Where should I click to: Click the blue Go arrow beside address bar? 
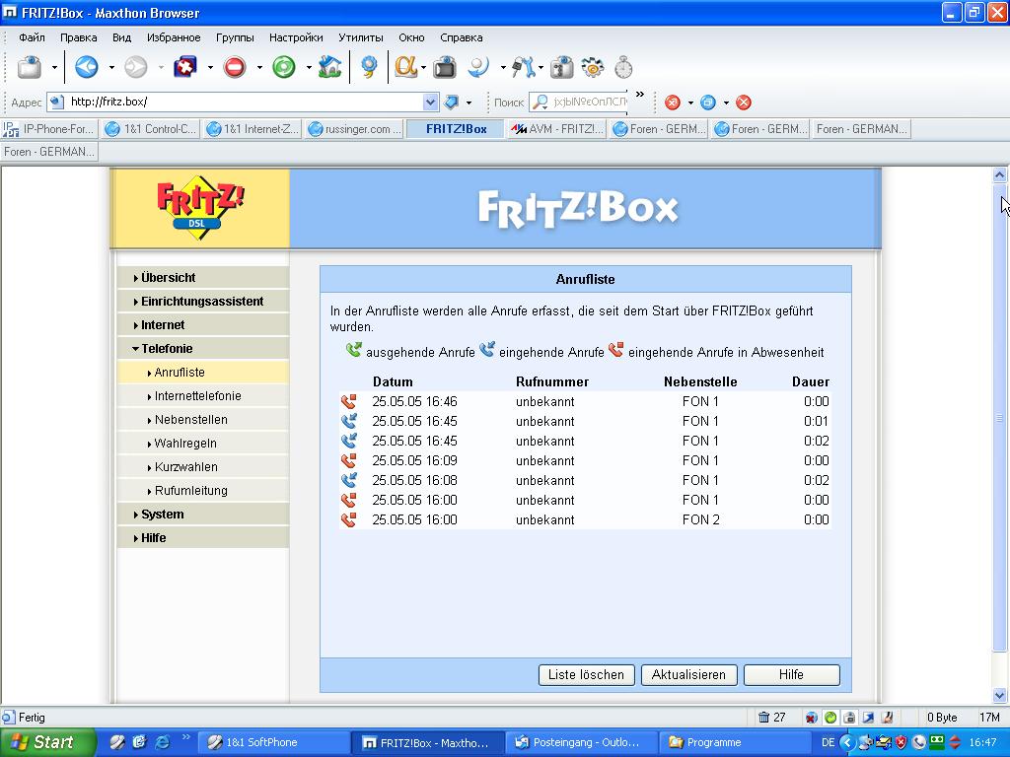pyautogui.click(x=452, y=102)
